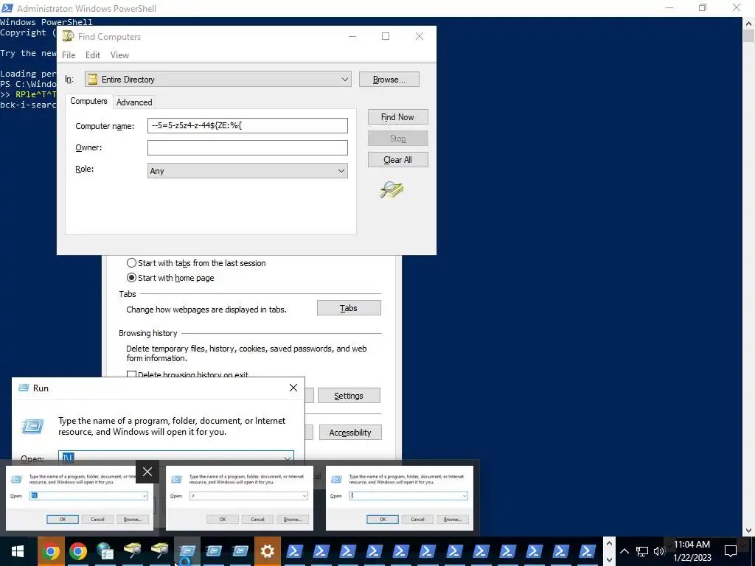
Task: Expand the Role dropdown set to Any
Action: pos(341,171)
